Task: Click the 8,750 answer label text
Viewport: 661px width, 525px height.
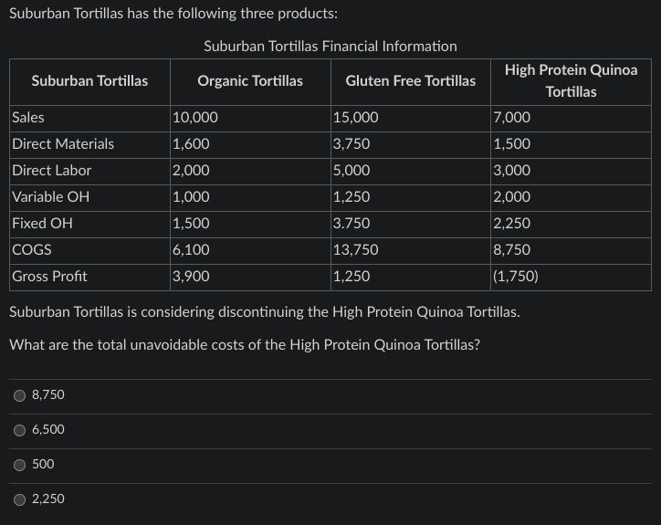Action: coord(48,394)
